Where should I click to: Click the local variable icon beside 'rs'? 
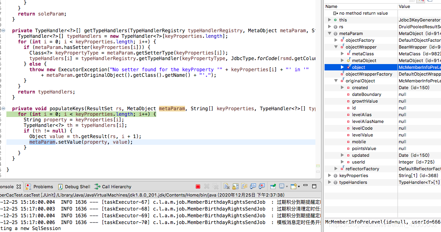(x=335, y=27)
